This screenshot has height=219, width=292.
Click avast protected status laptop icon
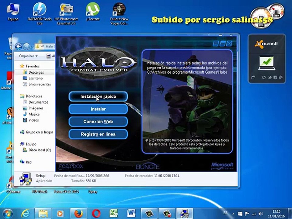267,63
